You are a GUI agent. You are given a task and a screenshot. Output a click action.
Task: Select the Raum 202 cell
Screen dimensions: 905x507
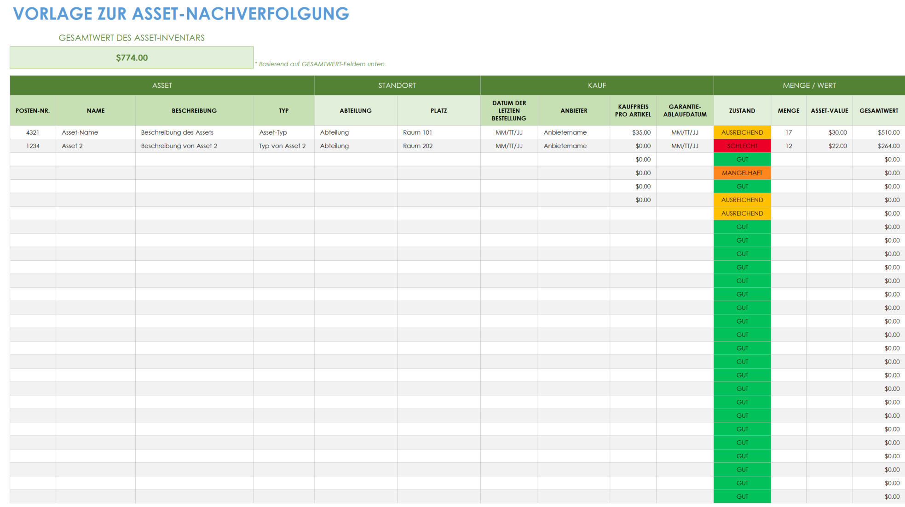438,146
